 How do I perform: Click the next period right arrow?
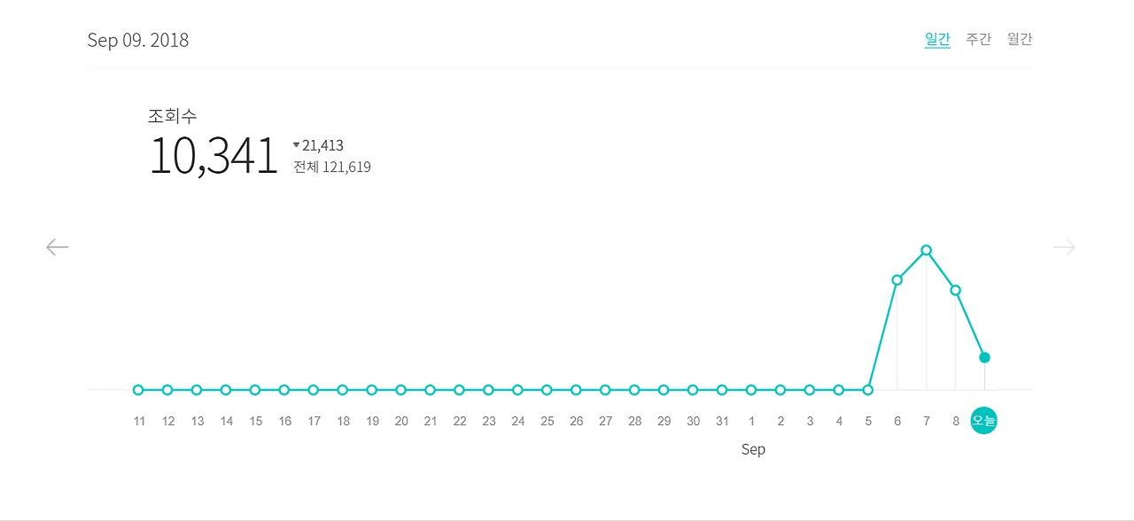click(x=1064, y=247)
